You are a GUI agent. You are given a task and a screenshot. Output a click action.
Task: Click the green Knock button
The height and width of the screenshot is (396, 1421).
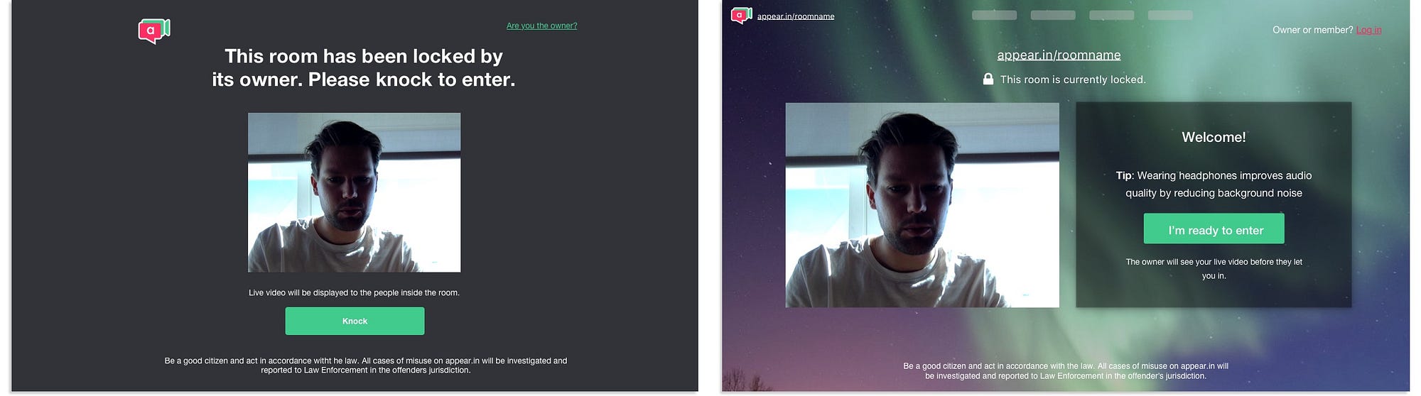[x=355, y=321]
